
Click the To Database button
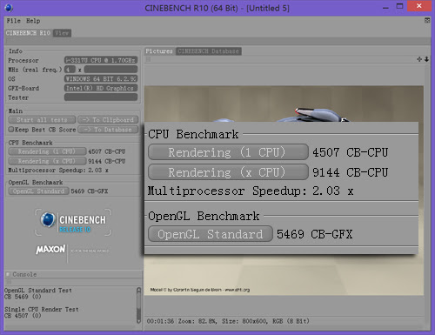coord(108,130)
